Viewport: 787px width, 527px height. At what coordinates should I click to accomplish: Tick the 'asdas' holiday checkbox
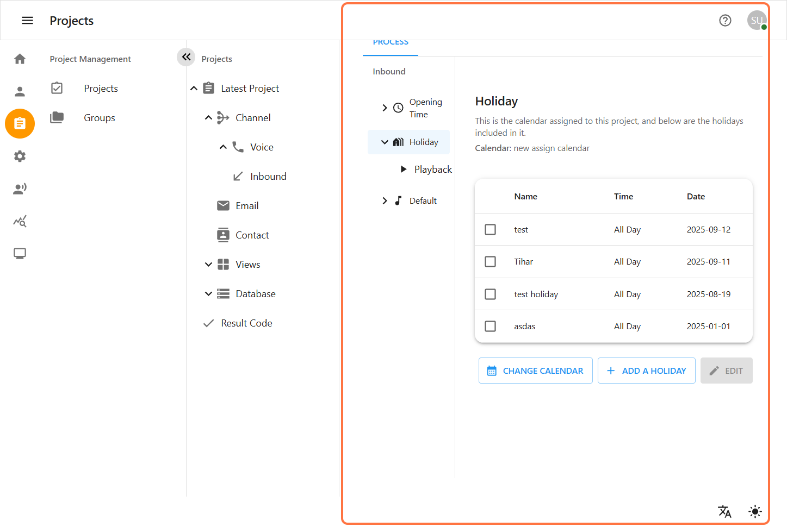490,326
